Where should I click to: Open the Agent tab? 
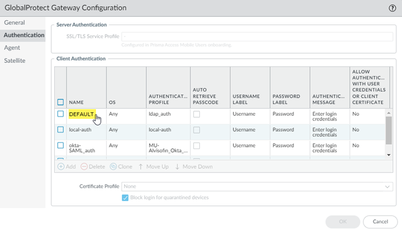coord(12,47)
